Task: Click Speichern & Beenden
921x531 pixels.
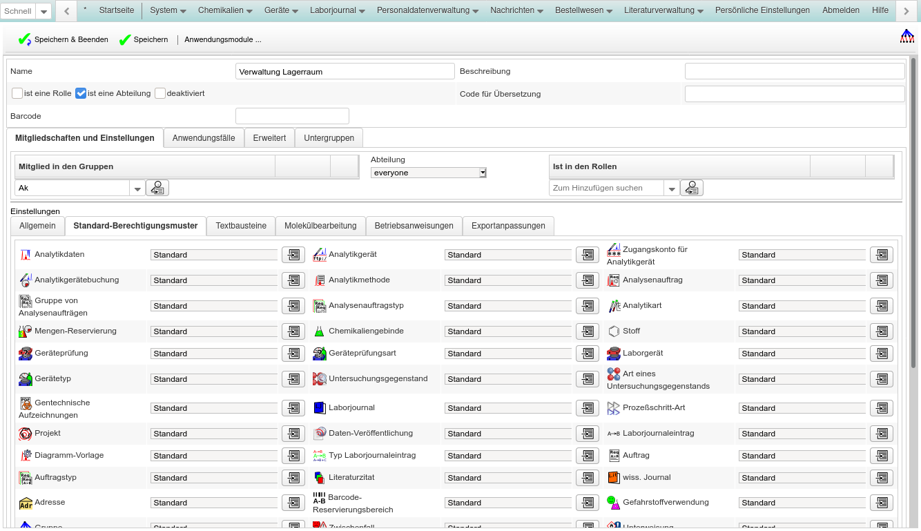Action: (x=64, y=40)
